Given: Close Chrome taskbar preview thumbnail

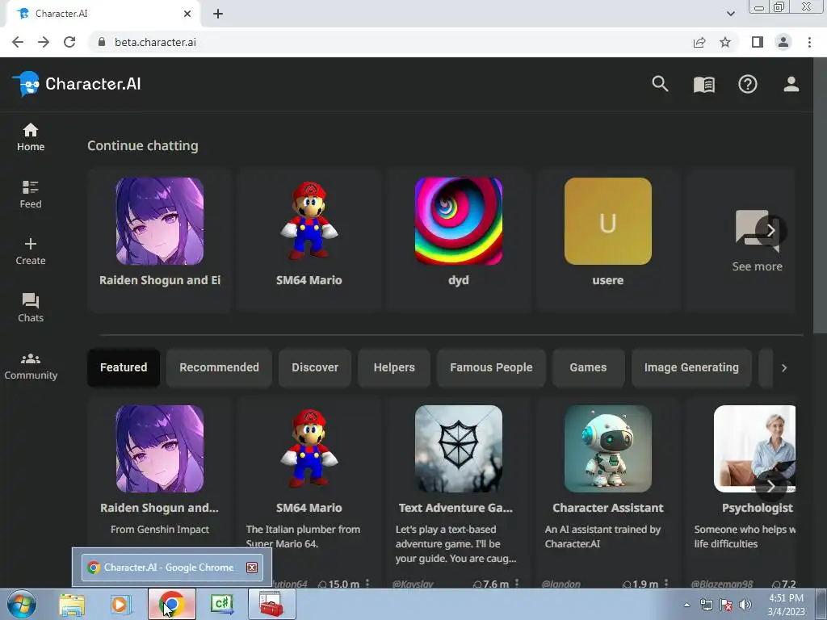Looking at the screenshot, I should 252,568.
